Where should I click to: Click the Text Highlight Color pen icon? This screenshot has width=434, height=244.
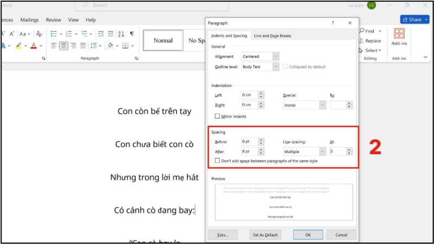[x=18, y=45]
